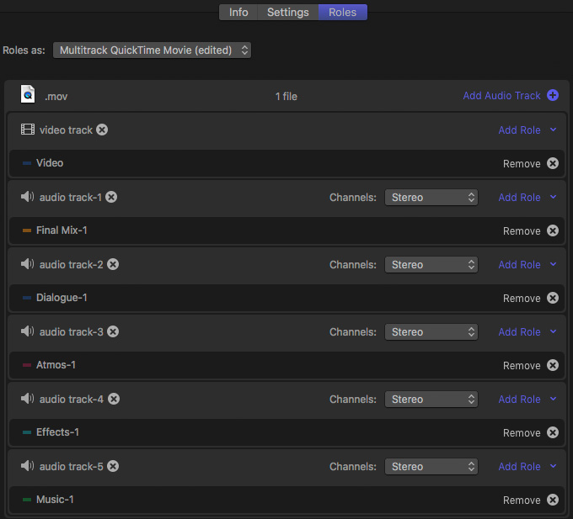Click the x icon next to audio track-3
Image resolution: width=573 pixels, height=519 pixels.
coord(113,332)
